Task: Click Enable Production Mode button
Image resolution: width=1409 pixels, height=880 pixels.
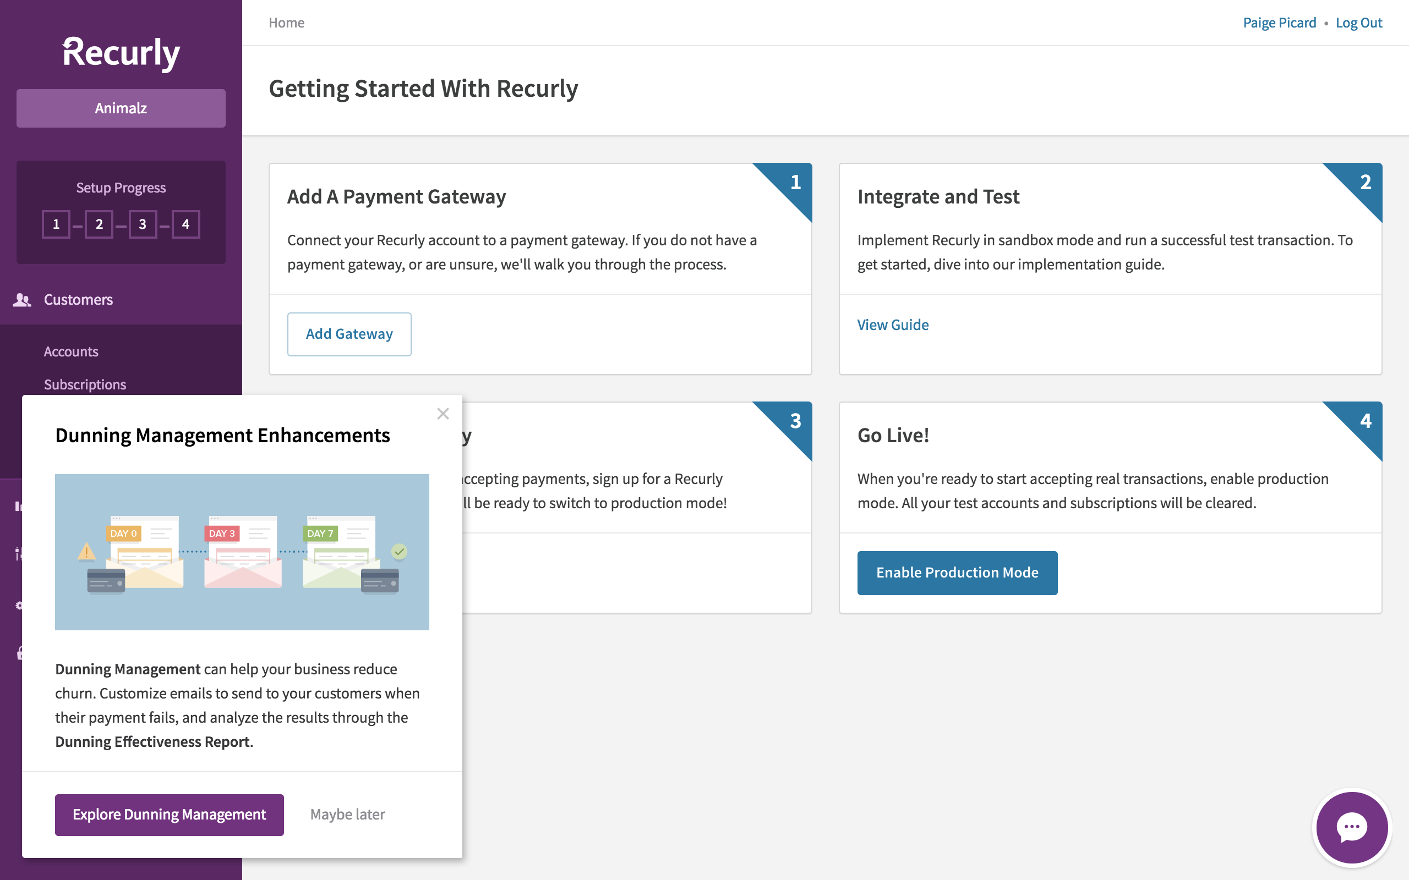Action: click(x=957, y=573)
